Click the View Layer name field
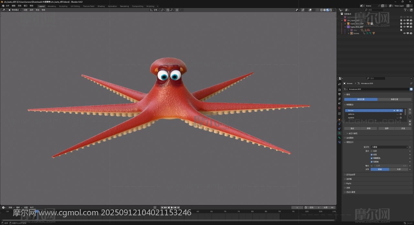The width and height of the screenshot is (414, 225). pos(399,6)
